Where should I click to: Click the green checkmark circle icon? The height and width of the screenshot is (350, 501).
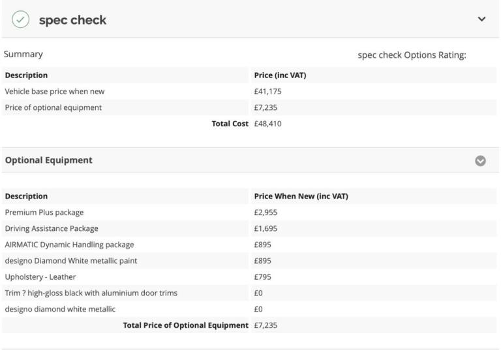tap(20, 20)
